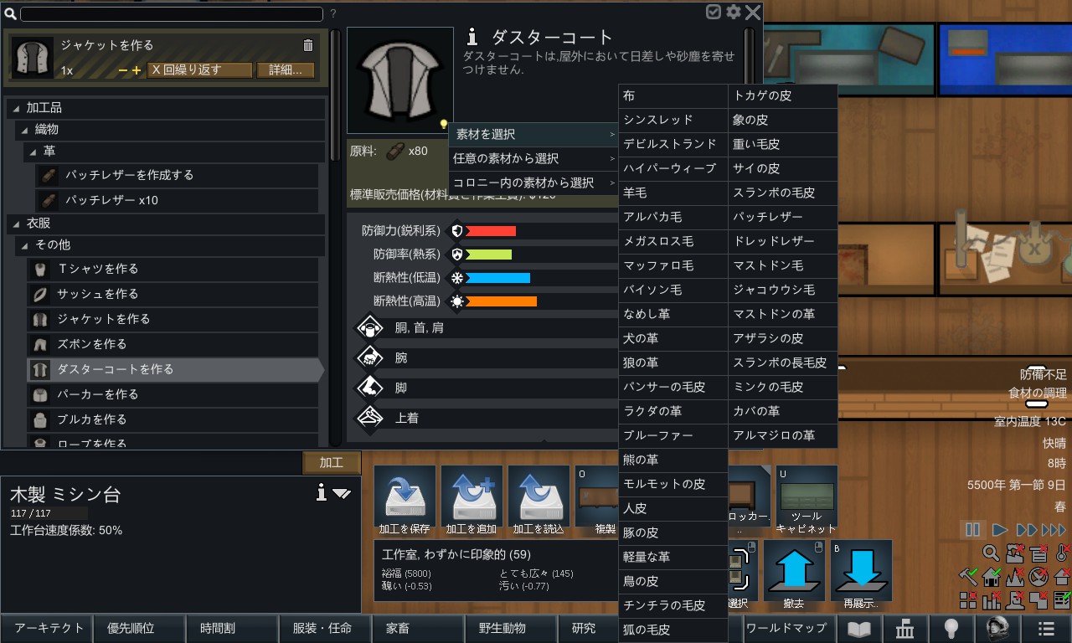Viewport: 1072px width, 643px height.
Task: Toggle the bar chart room stats icon
Action: tap(991, 599)
